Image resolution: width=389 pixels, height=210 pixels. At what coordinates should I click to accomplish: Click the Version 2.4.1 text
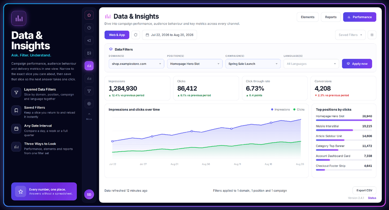tap(356, 198)
